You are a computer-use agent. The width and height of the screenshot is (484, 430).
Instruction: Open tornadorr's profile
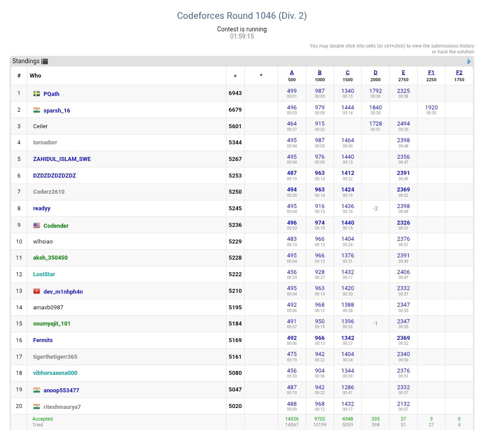[45, 143]
